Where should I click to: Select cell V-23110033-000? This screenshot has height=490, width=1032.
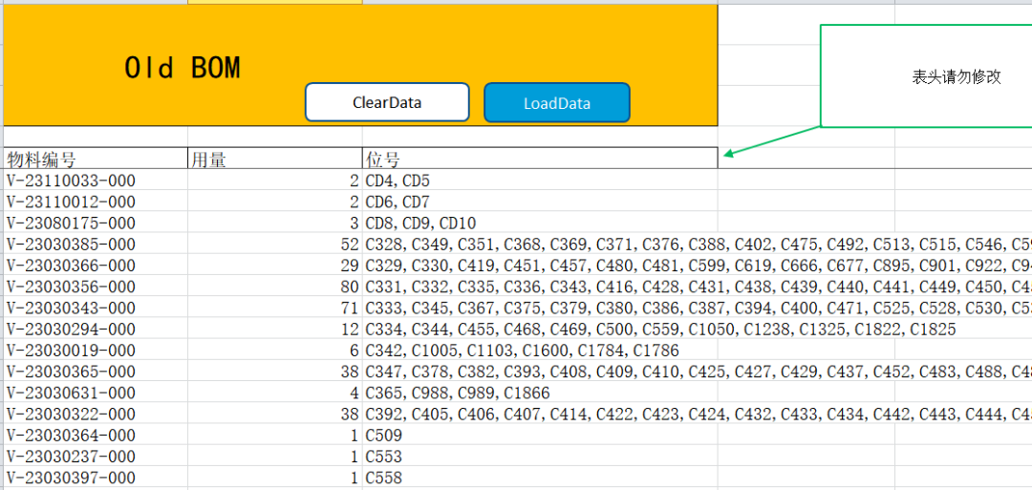[96, 181]
